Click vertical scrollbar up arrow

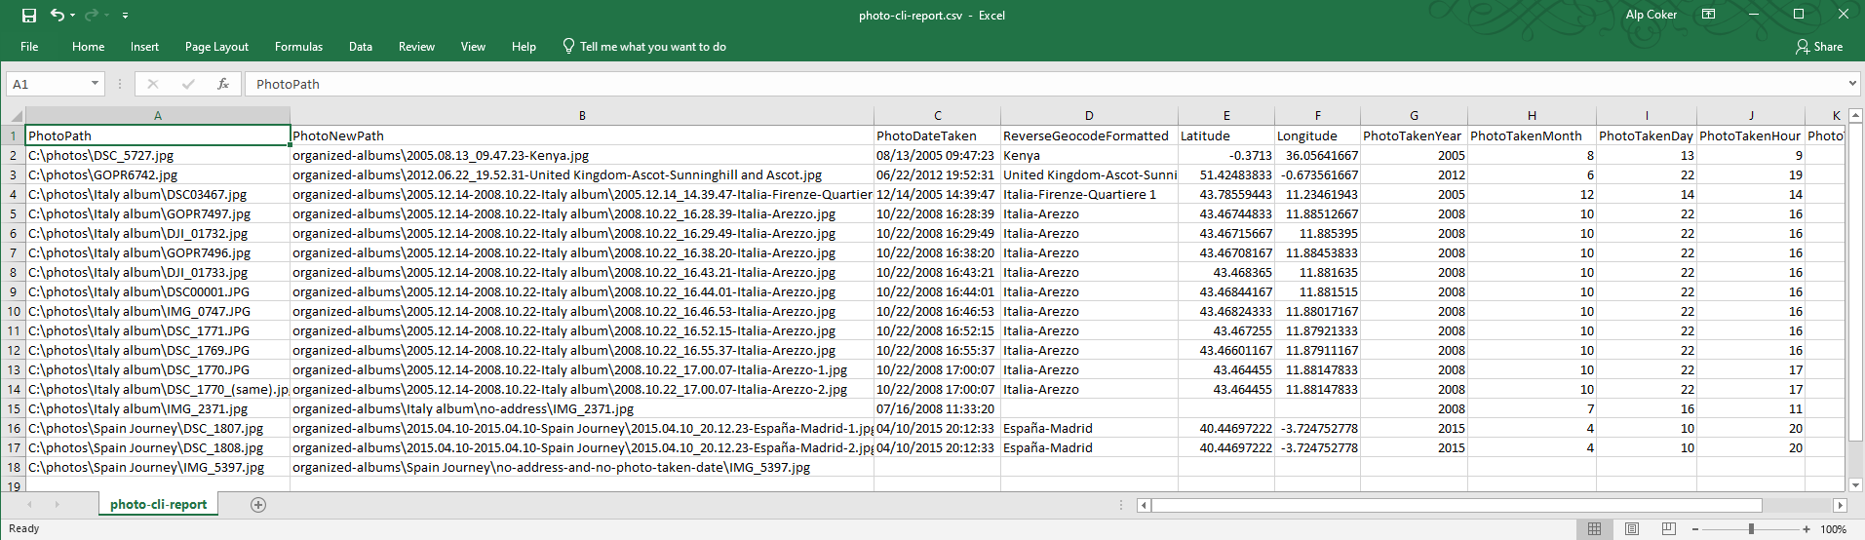coord(1855,114)
